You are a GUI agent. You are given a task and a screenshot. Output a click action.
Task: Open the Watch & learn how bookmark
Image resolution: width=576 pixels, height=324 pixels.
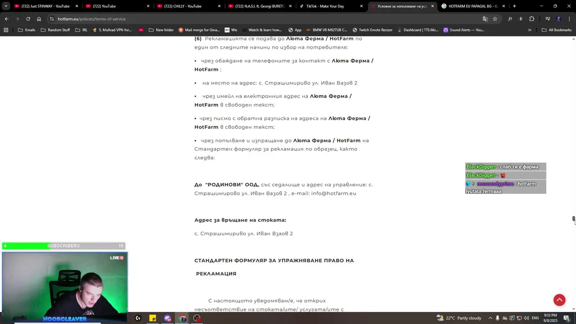[261, 30]
